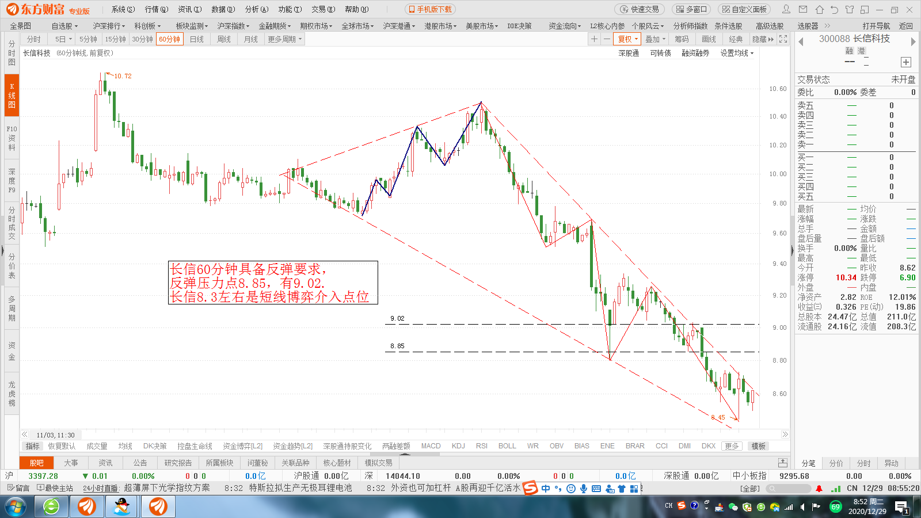Screen dimensions: 921x518
Task: Open the notification center icon
Action: 901,507
